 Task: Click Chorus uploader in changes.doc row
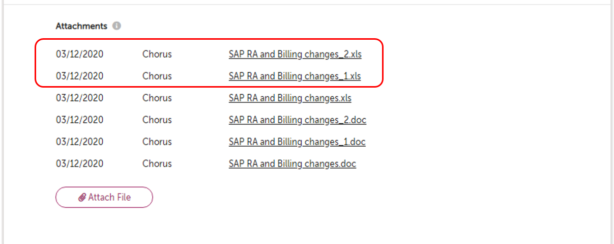(x=157, y=164)
